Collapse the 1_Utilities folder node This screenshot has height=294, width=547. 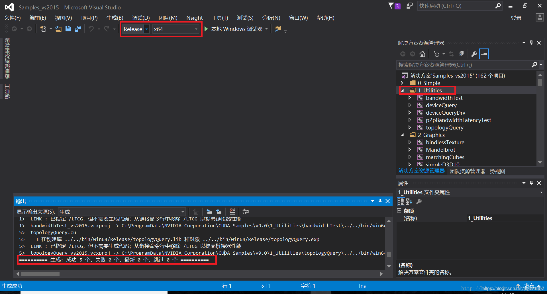tap(402, 90)
